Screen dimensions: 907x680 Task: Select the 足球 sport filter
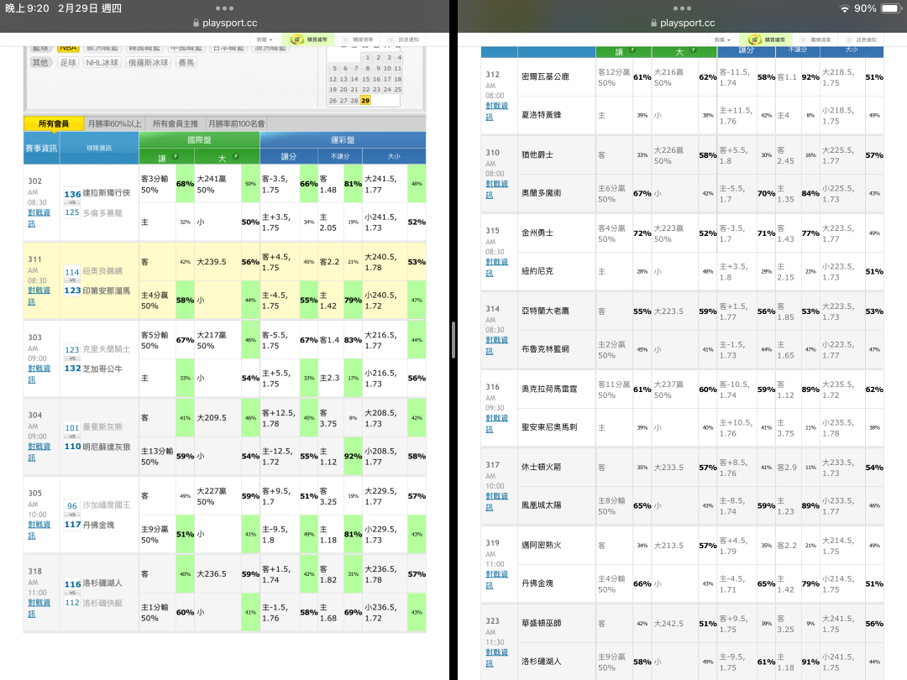point(68,62)
